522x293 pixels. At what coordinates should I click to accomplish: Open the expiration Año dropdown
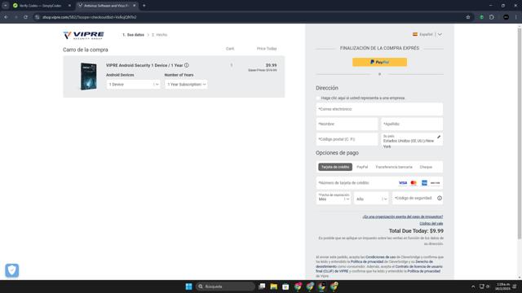pos(371,199)
